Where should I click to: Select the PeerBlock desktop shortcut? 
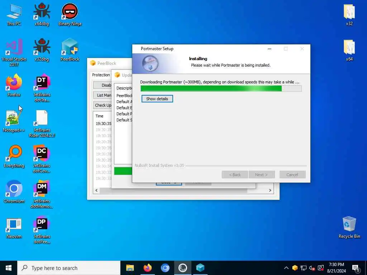(70, 50)
